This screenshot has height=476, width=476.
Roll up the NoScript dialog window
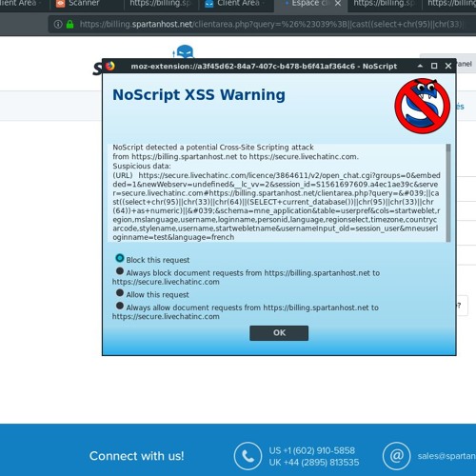[420, 66]
